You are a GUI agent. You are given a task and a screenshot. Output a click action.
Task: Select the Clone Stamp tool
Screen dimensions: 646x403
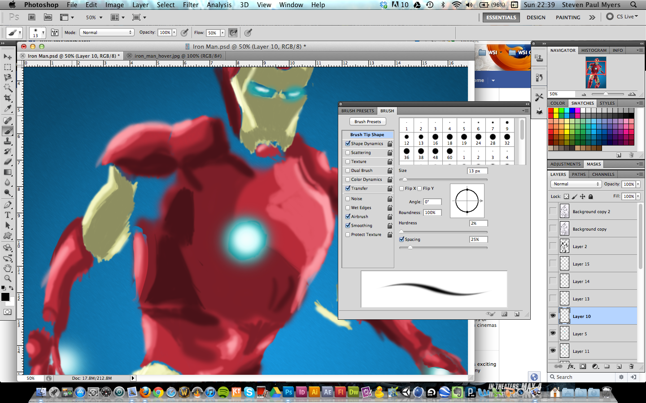pos(8,141)
